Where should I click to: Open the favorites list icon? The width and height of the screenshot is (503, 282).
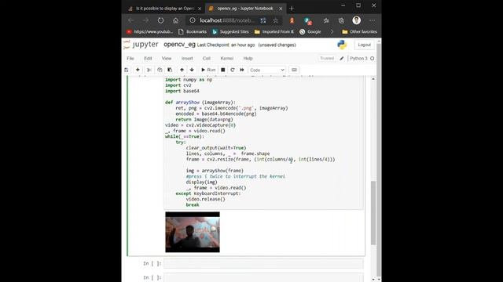[x=326, y=20]
